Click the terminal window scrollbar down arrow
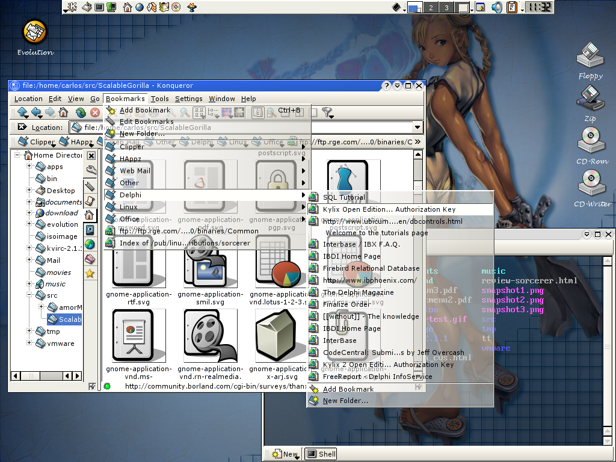Image resolution: width=616 pixels, height=462 pixels. point(608,441)
